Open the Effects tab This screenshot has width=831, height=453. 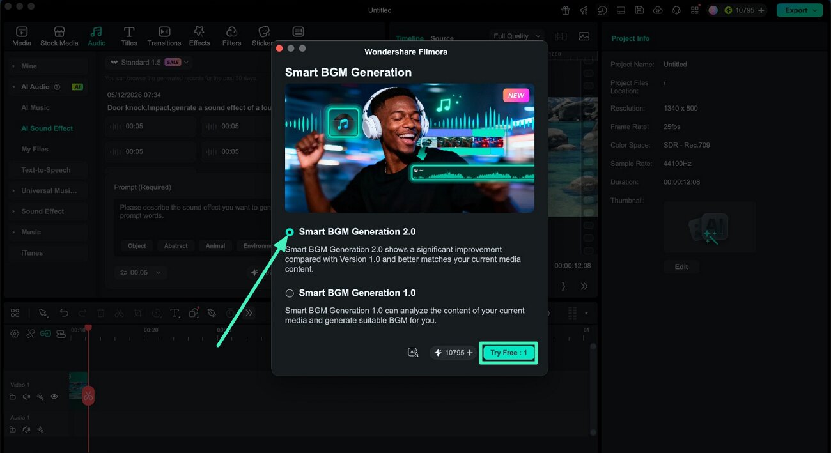tap(199, 36)
